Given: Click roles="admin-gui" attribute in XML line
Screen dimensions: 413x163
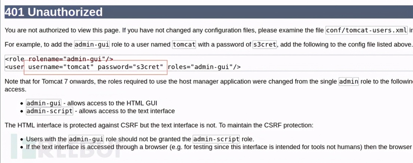Looking at the screenshot, I should (x=200, y=67).
